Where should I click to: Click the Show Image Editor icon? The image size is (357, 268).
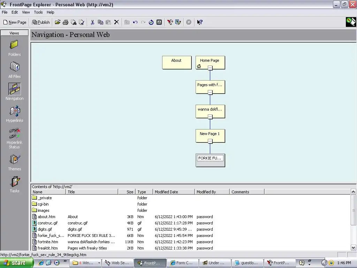(x=178, y=22)
